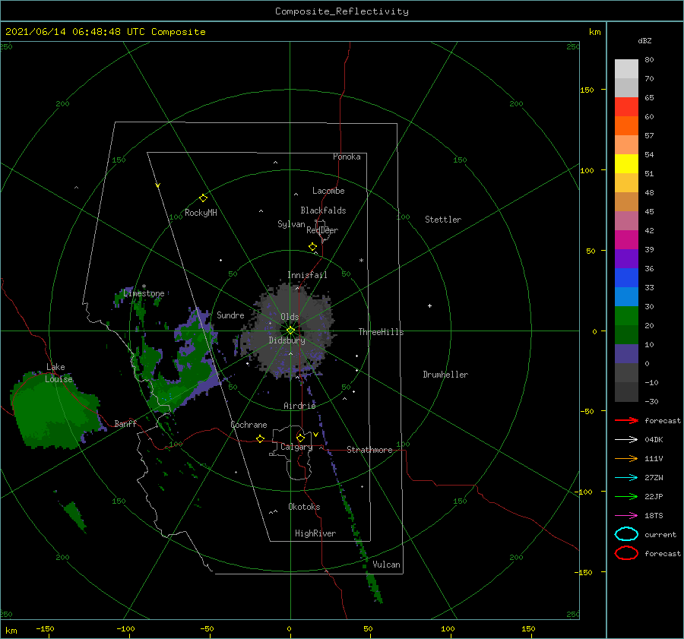Image resolution: width=684 pixels, height=639 pixels.
Task: Click the Blackfalds city label
Action: [323, 210]
